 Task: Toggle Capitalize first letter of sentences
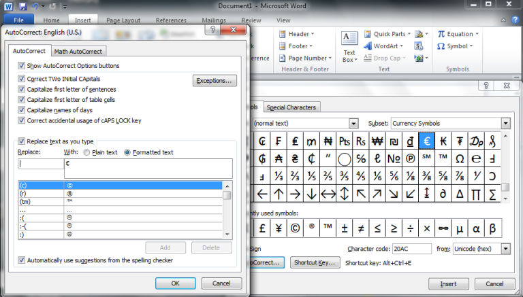pyautogui.click(x=21, y=89)
